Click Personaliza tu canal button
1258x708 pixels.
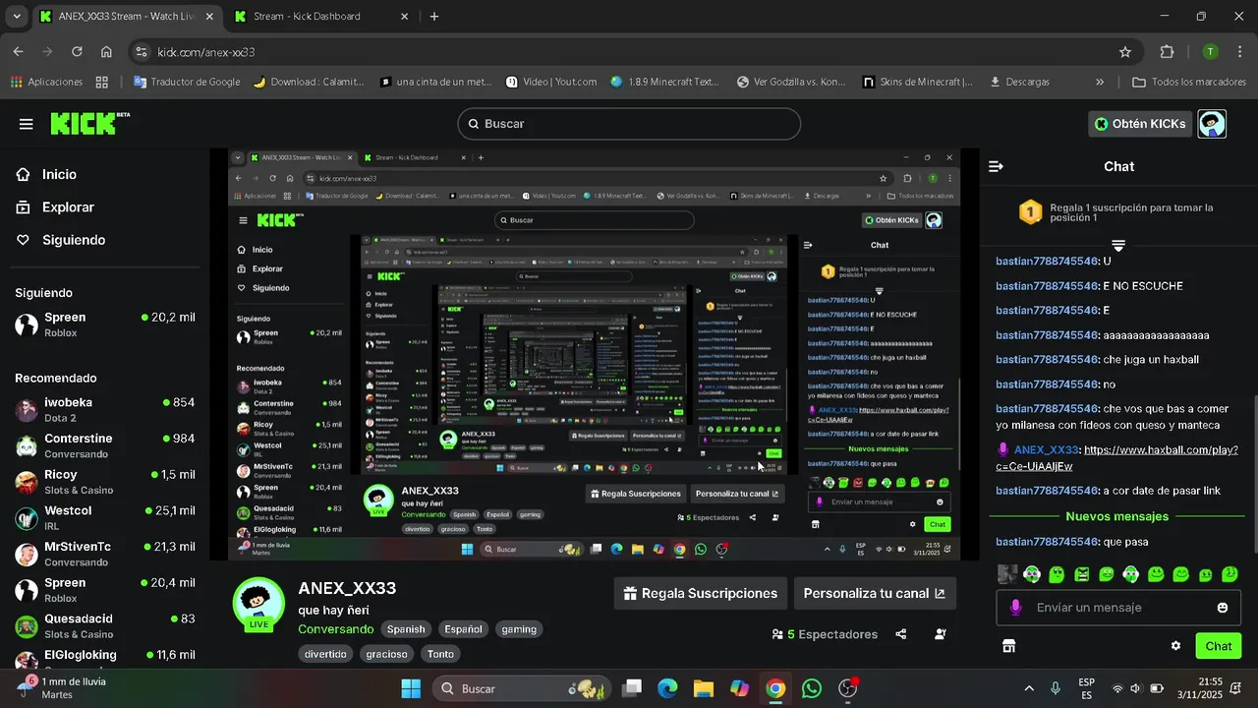point(874,594)
